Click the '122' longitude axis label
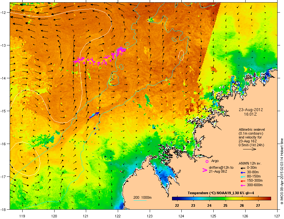 click(x=118, y=216)
